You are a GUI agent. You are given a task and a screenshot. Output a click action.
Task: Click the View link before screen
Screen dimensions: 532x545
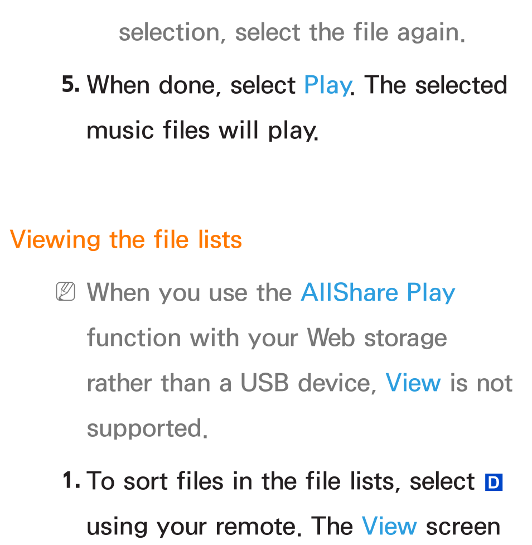pos(389,526)
